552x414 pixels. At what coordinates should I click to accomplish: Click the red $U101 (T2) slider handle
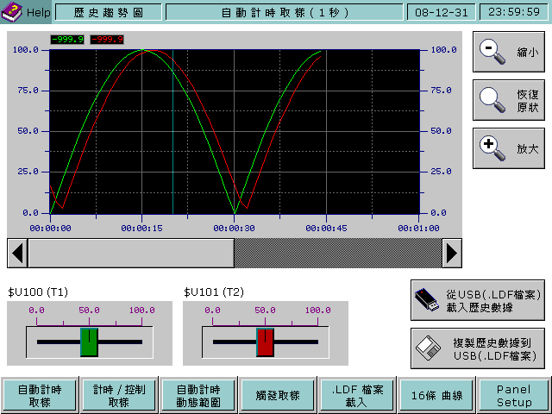tap(265, 342)
